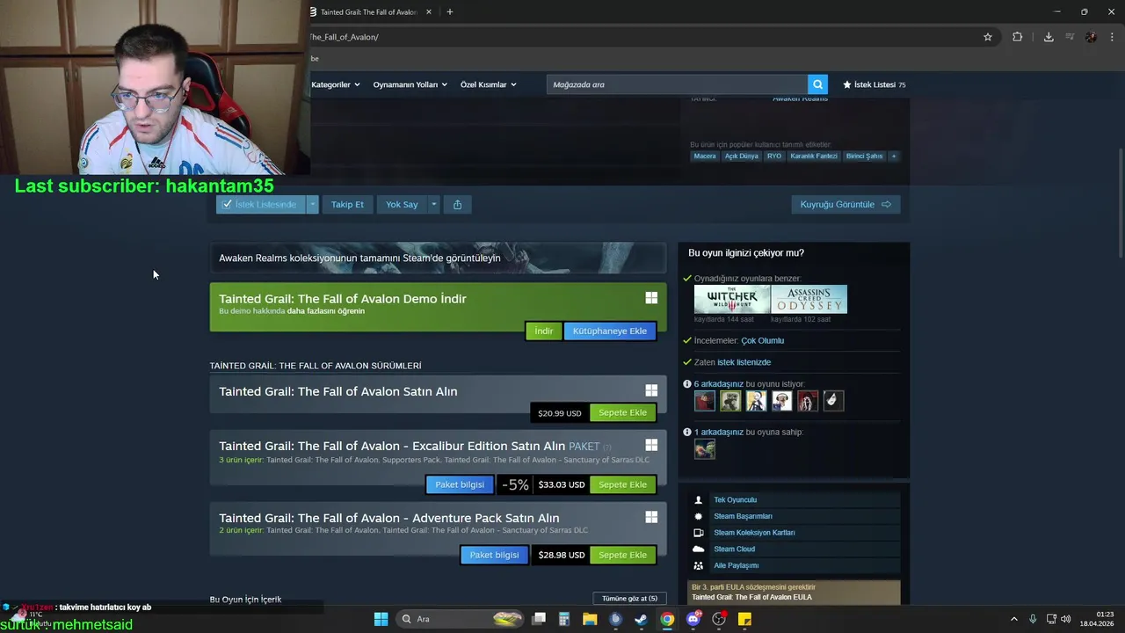1125x633 pixels.
Task: Expand the Yok Say dropdown arrow
Action: (433, 204)
